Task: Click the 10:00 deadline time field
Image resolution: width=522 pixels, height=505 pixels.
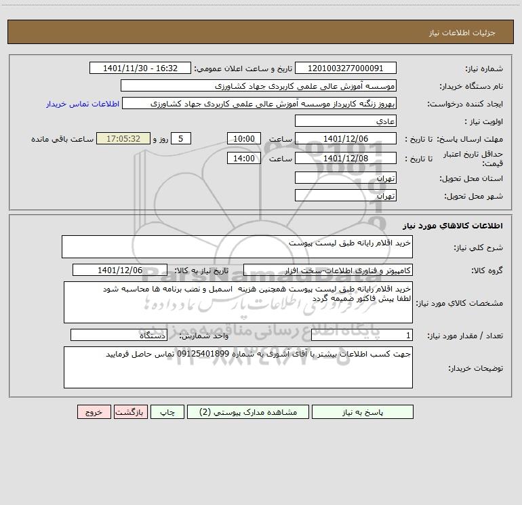Action: (x=243, y=138)
